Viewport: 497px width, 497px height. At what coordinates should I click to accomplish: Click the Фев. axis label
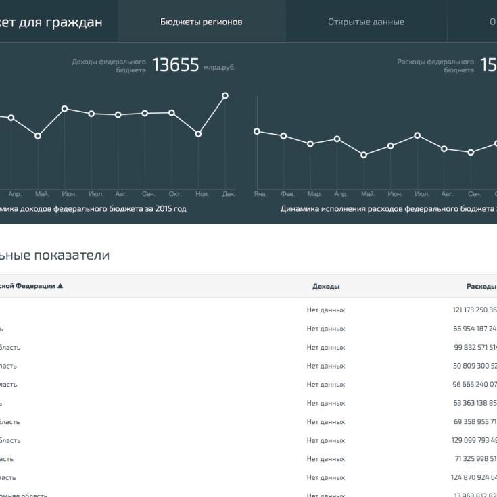pos(287,194)
